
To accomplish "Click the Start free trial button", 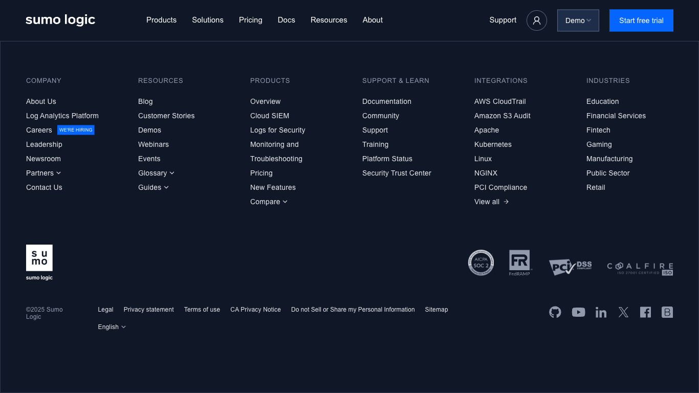I will 641,20.
